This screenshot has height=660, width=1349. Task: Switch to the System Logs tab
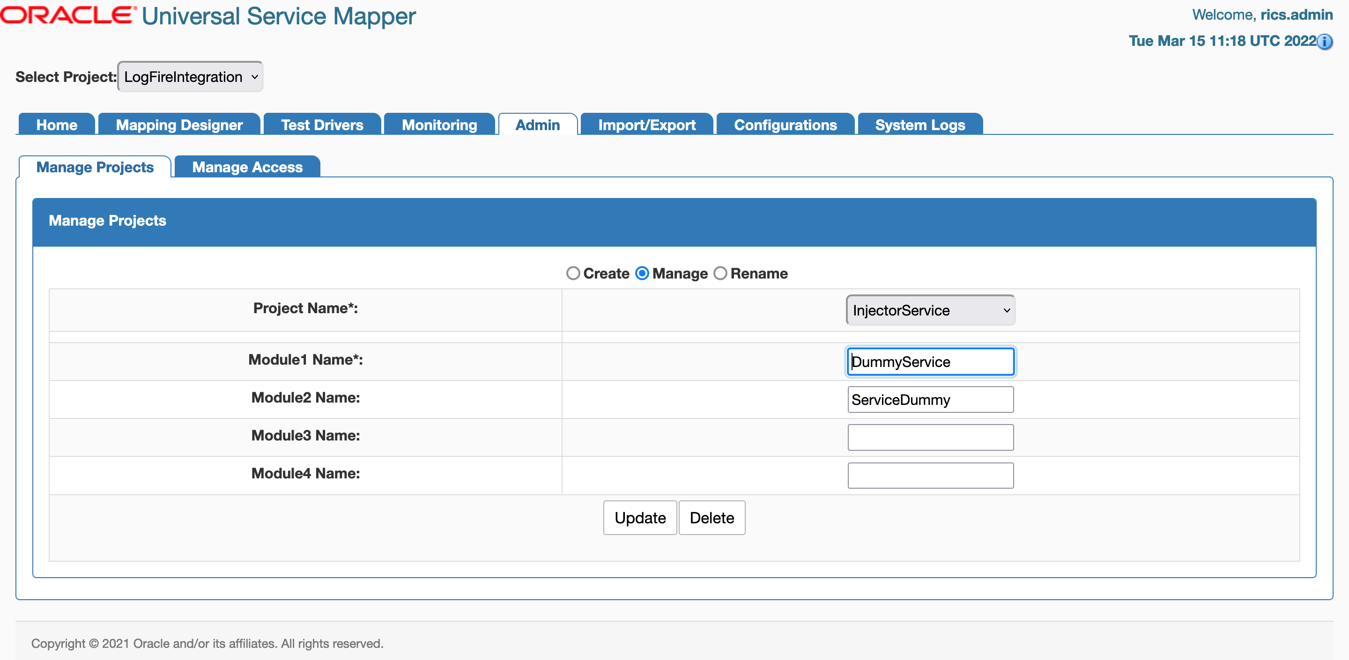[919, 125]
